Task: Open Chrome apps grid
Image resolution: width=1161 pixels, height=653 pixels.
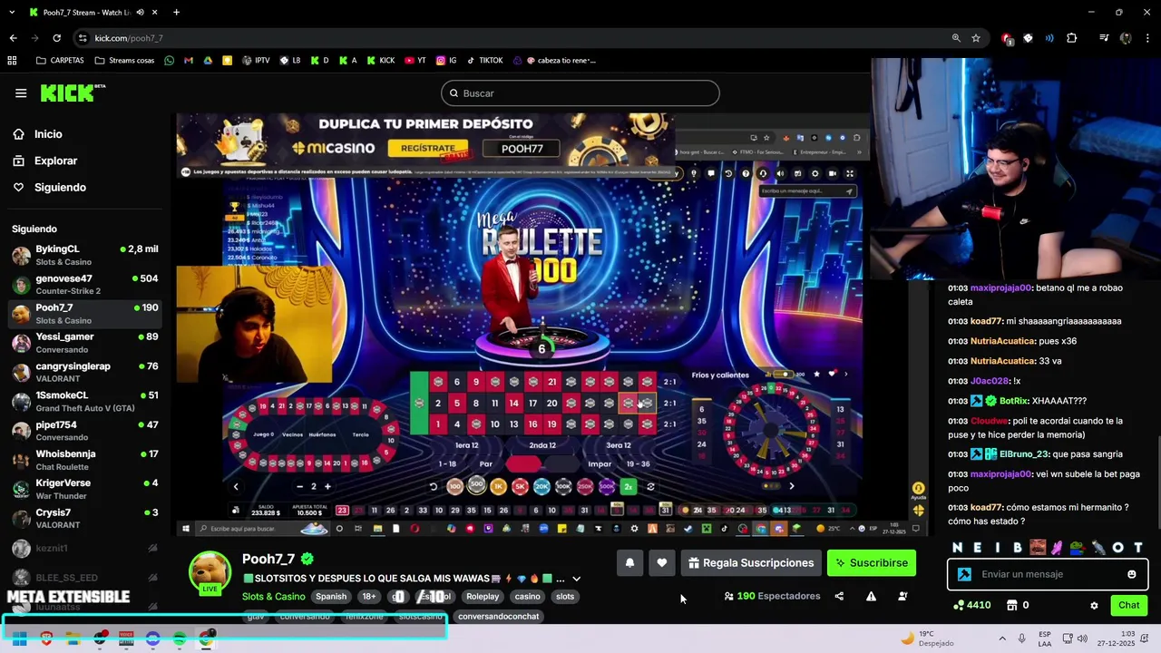Action: click(12, 61)
